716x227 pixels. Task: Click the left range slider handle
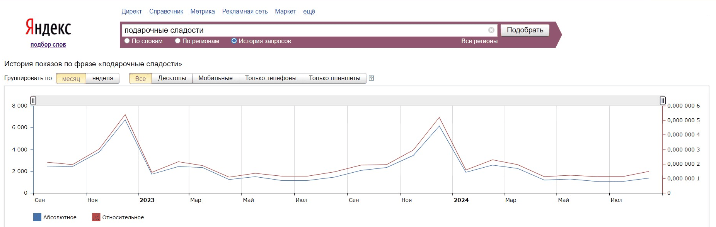(33, 101)
